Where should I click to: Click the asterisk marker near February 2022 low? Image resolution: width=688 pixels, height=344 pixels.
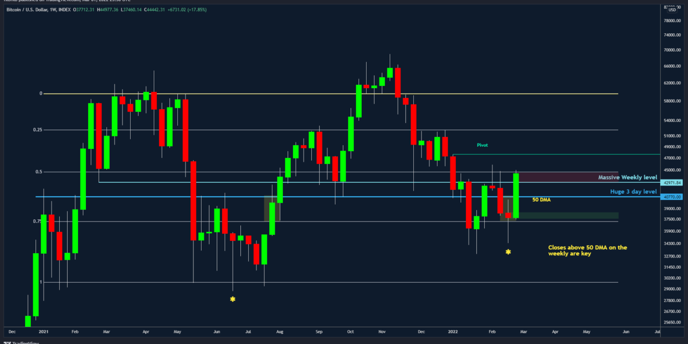(507, 251)
